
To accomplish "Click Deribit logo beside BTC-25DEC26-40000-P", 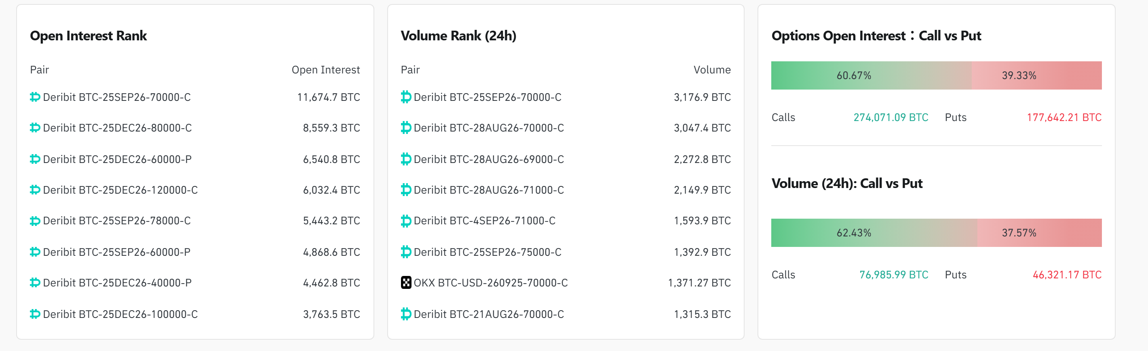I will [x=35, y=282].
